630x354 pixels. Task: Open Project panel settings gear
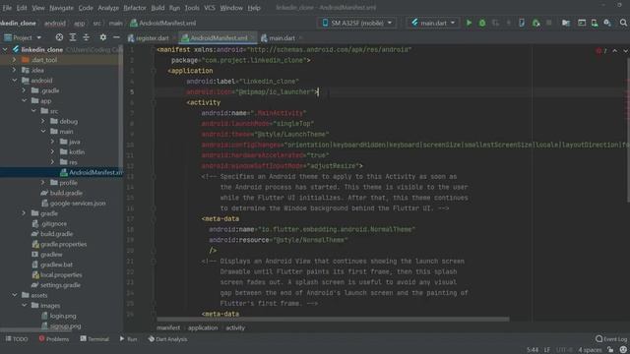pyautogui.click(x=102, y=37)
